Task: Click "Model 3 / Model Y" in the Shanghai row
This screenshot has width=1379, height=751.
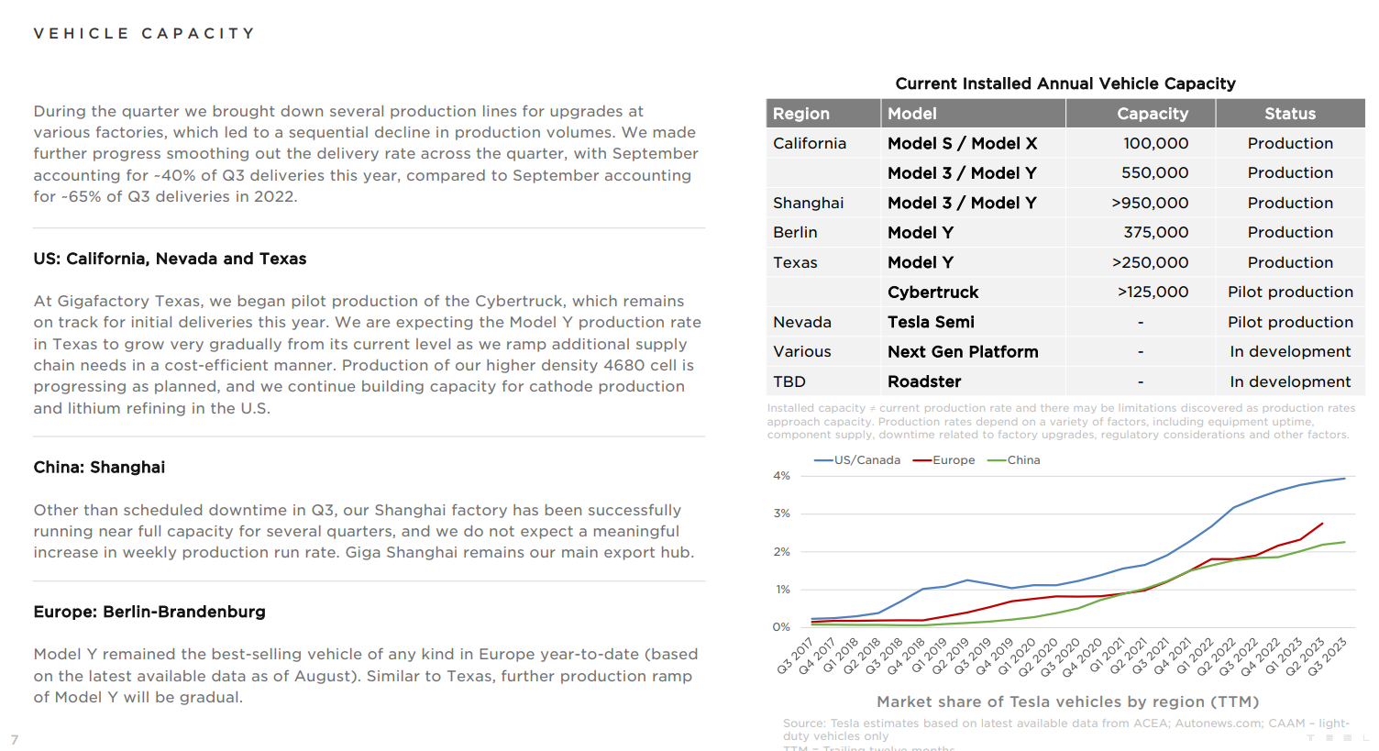Action: [963, 203]
